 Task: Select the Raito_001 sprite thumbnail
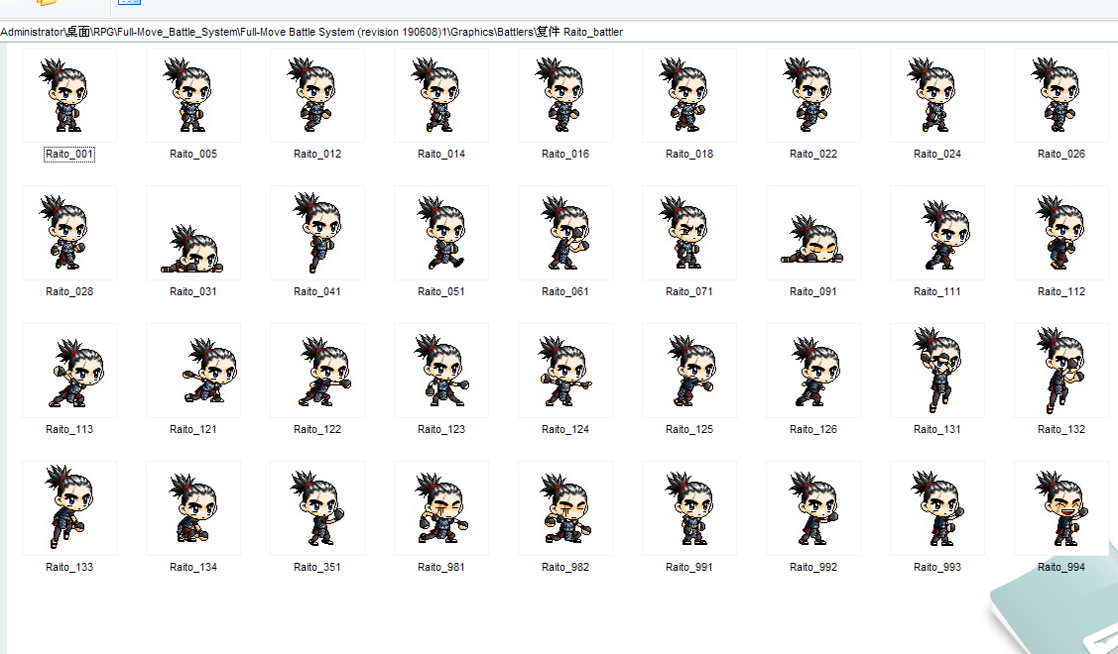tap(69, 95)
